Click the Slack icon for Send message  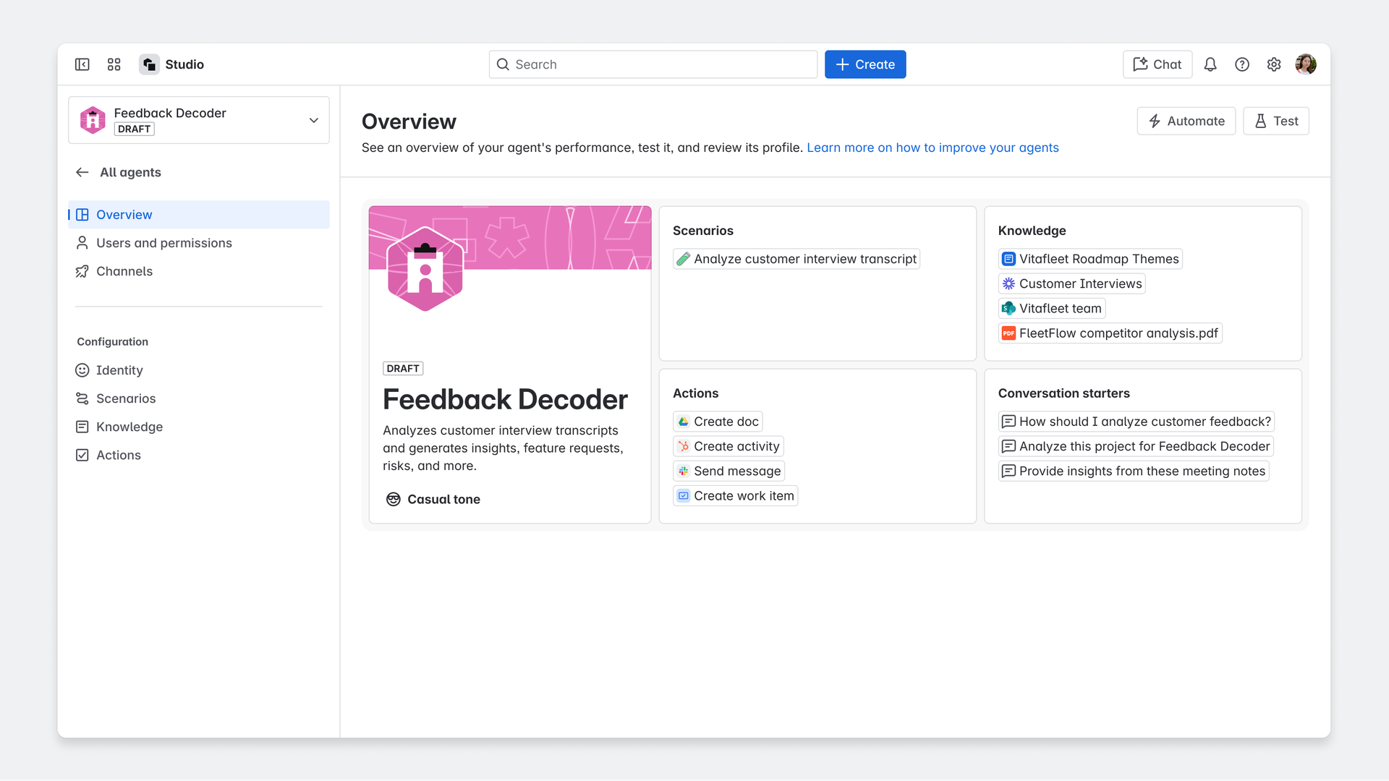point(684,471)
